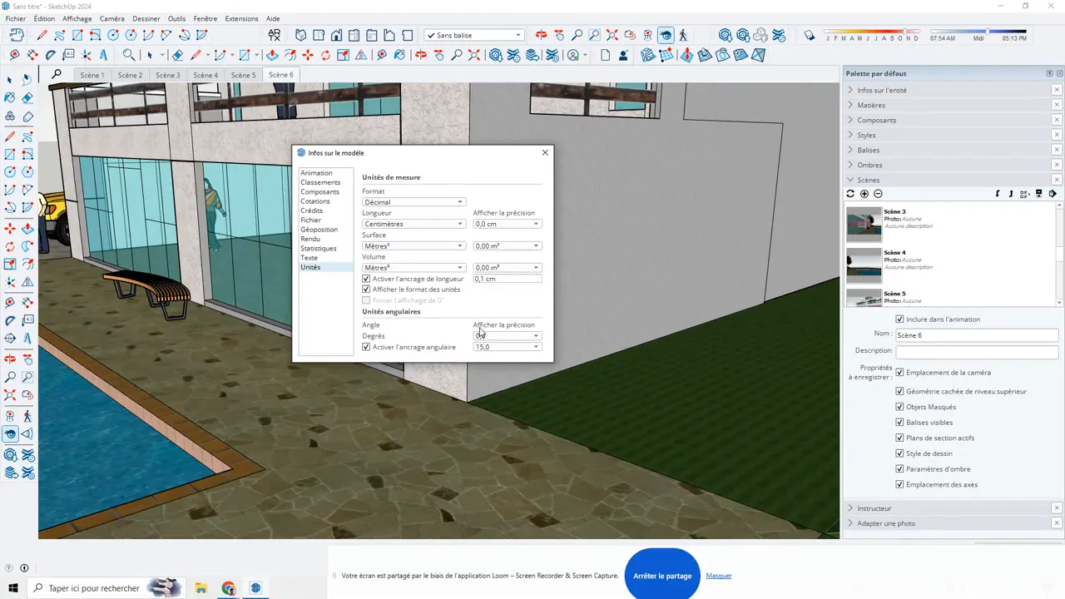Select the Lasso select tool in left toolbar
Image resolution: width=1065 pixels, height=599 pixels.
[27, 79]
